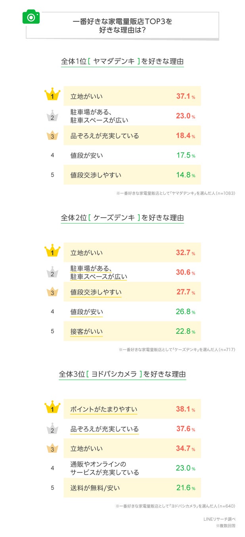Click the green camera icon

pos(31,17)
